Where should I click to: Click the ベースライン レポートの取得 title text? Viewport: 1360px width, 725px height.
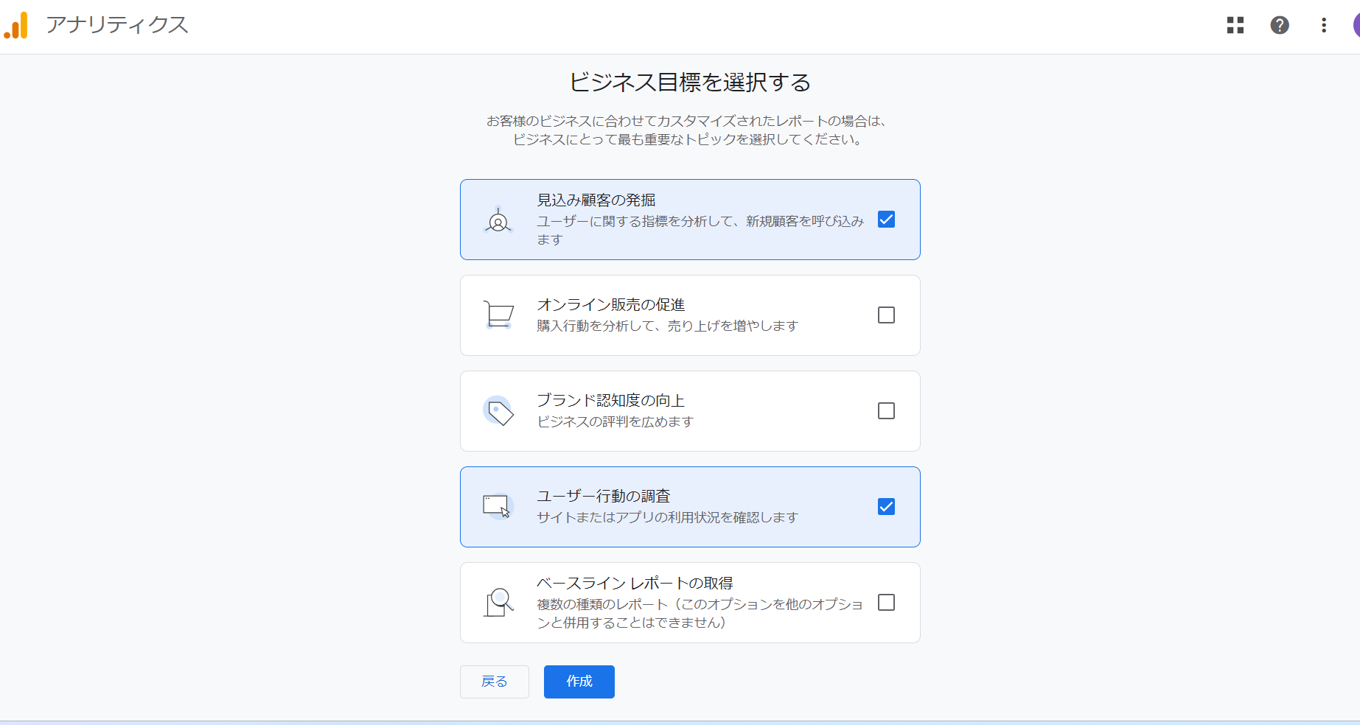pos(635,583)
